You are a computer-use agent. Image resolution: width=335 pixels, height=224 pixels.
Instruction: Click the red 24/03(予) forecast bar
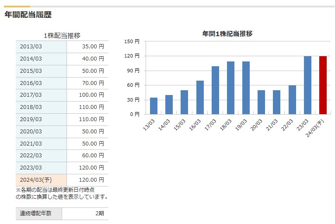323,85
